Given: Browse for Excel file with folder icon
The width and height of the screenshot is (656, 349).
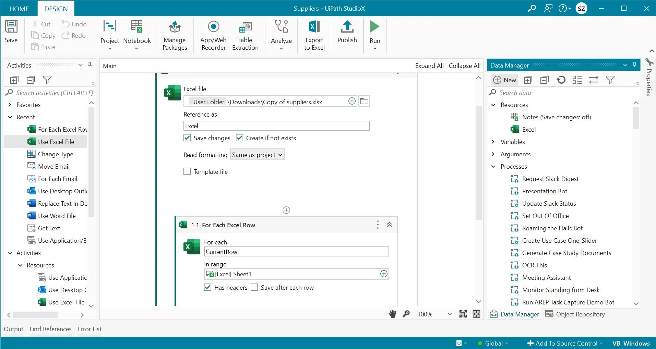Looking at the screenshot, I should (364, 101).
